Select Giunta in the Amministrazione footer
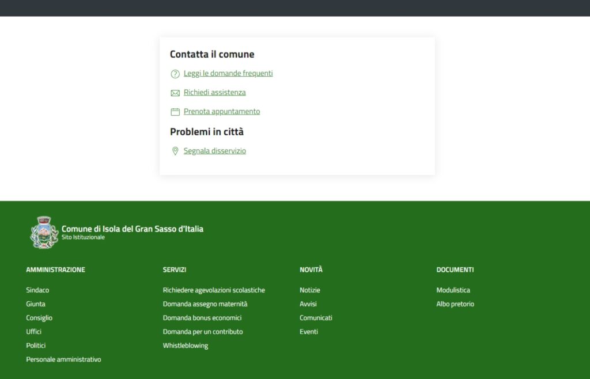The image size is (590, 379). pyautogui.click(x=36, y=304)
